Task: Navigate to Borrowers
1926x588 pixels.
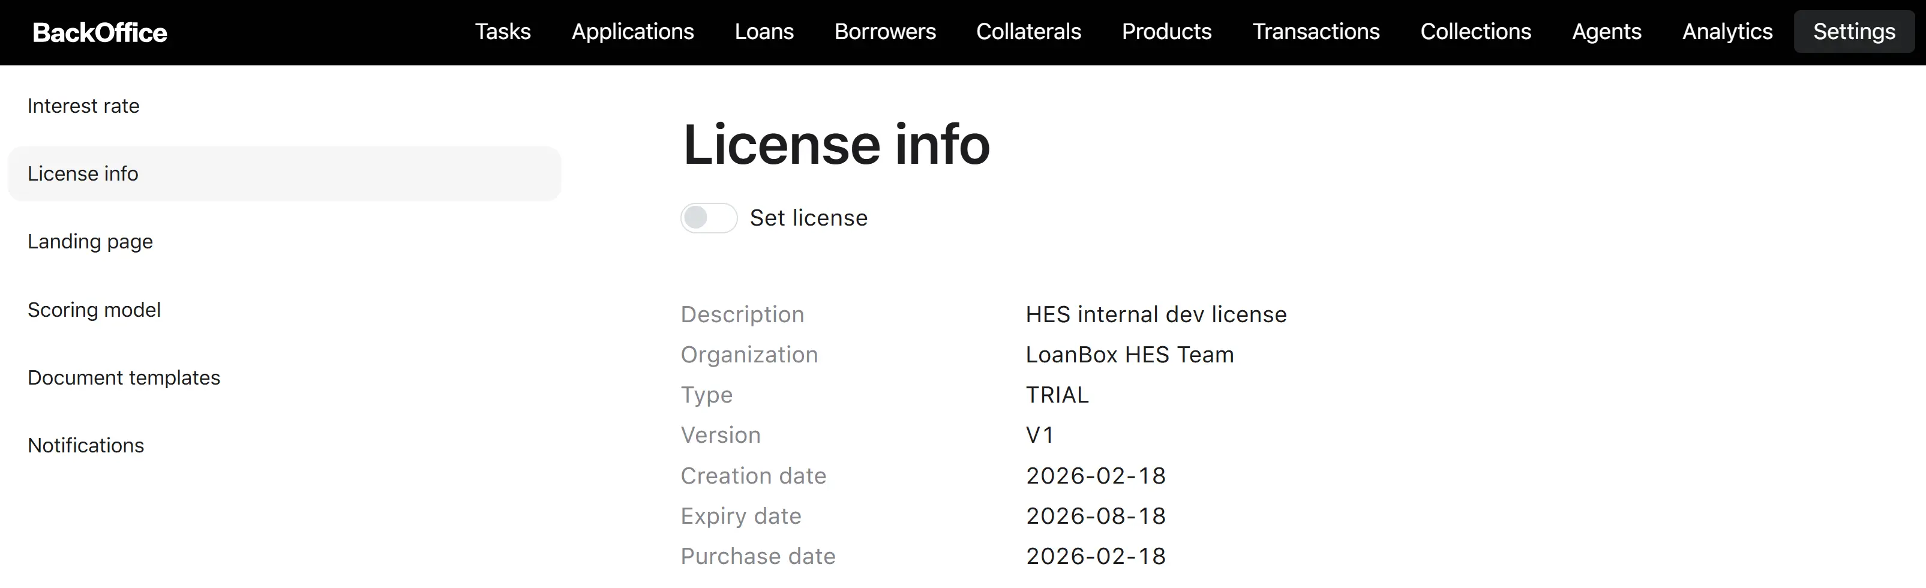Action: [884, 31]
